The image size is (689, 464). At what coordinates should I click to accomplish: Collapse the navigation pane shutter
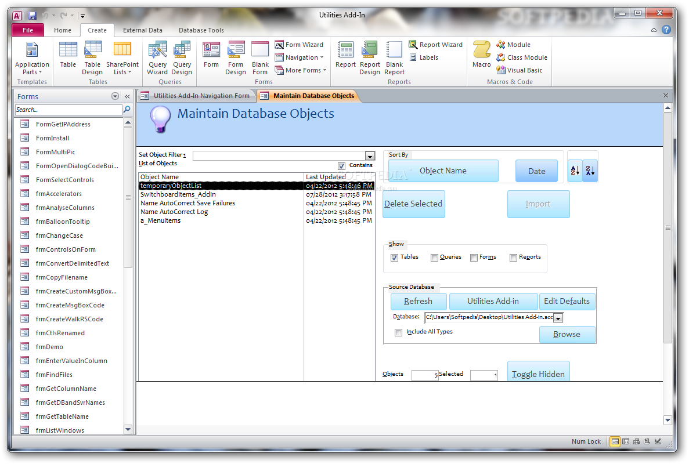(x=128, y=96)
